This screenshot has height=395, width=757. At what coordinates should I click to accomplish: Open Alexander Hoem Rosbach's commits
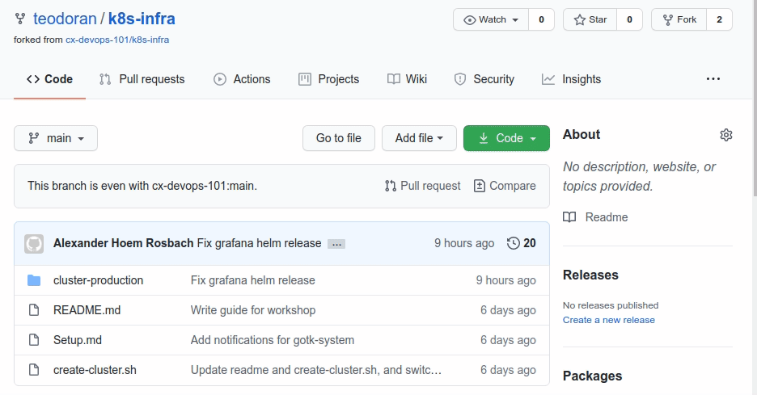(x=123, y=243)
